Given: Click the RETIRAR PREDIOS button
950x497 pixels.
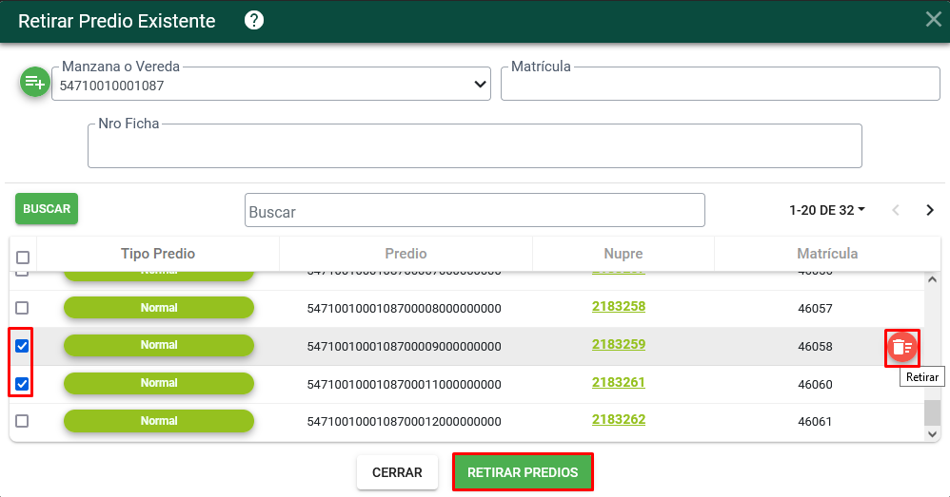Looking at the screenshot, I should 523,472.
